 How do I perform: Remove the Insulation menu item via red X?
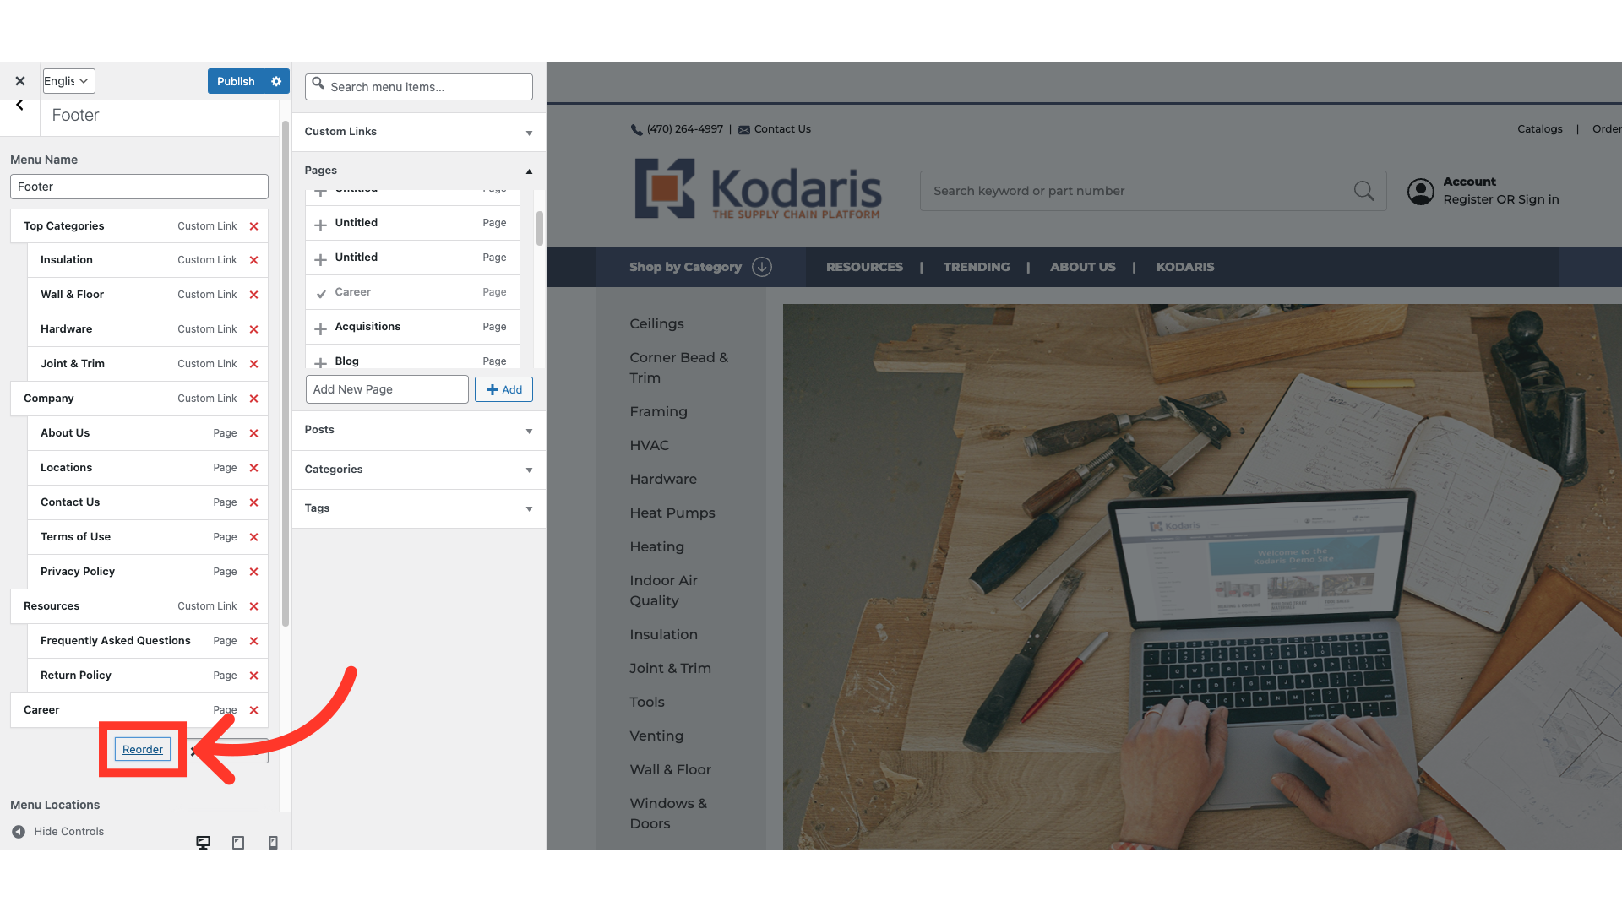tap(253, 260)
